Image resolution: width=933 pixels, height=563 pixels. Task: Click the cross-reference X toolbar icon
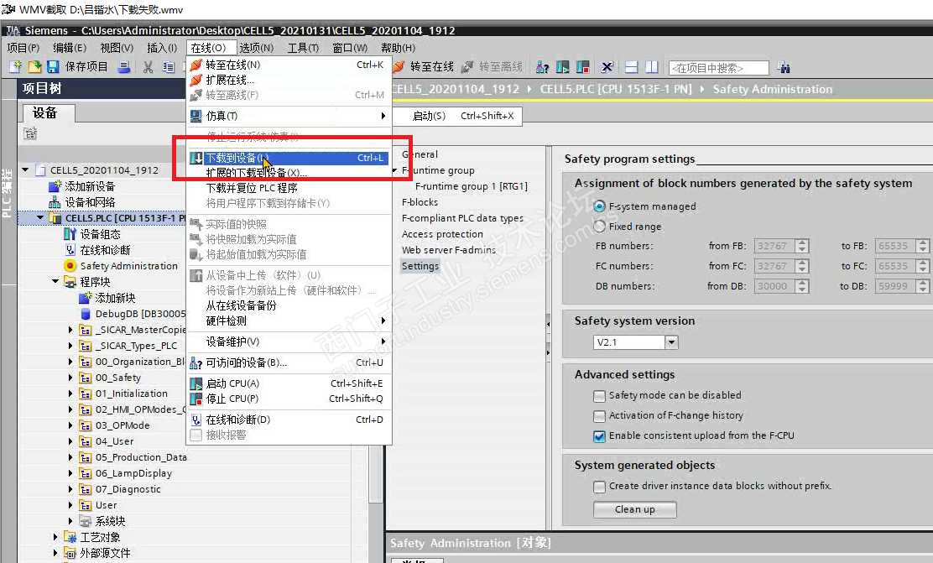tap(607, 67)
